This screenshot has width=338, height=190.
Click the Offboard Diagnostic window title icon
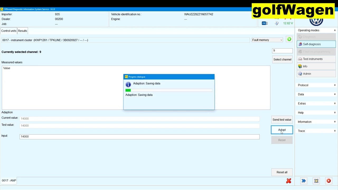point(2,9)
